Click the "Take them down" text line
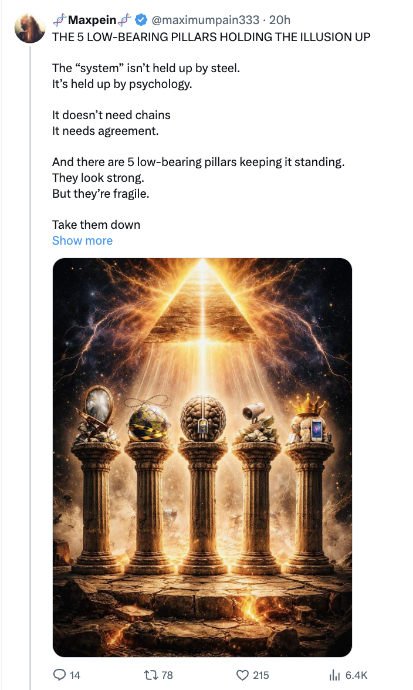 pos(96,224)
